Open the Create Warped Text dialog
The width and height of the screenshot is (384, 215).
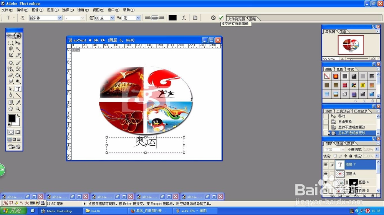[184, 18]
